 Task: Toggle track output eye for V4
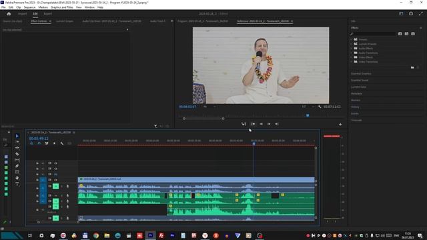[55, 163]
